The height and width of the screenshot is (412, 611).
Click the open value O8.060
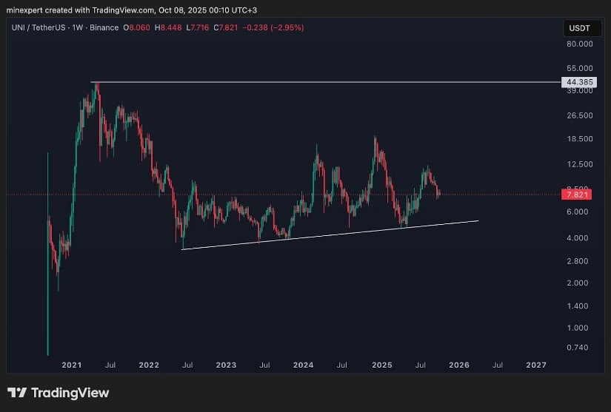pyautogui.click(x=136, y=27)
